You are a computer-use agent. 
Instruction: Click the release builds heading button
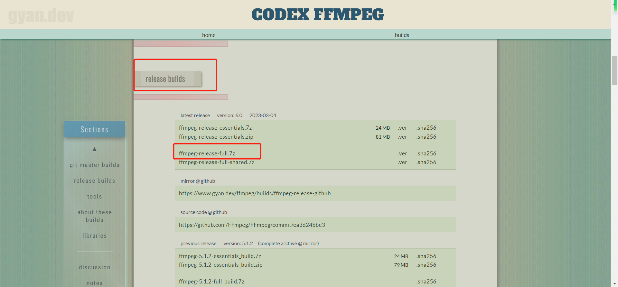pos(168,79)
